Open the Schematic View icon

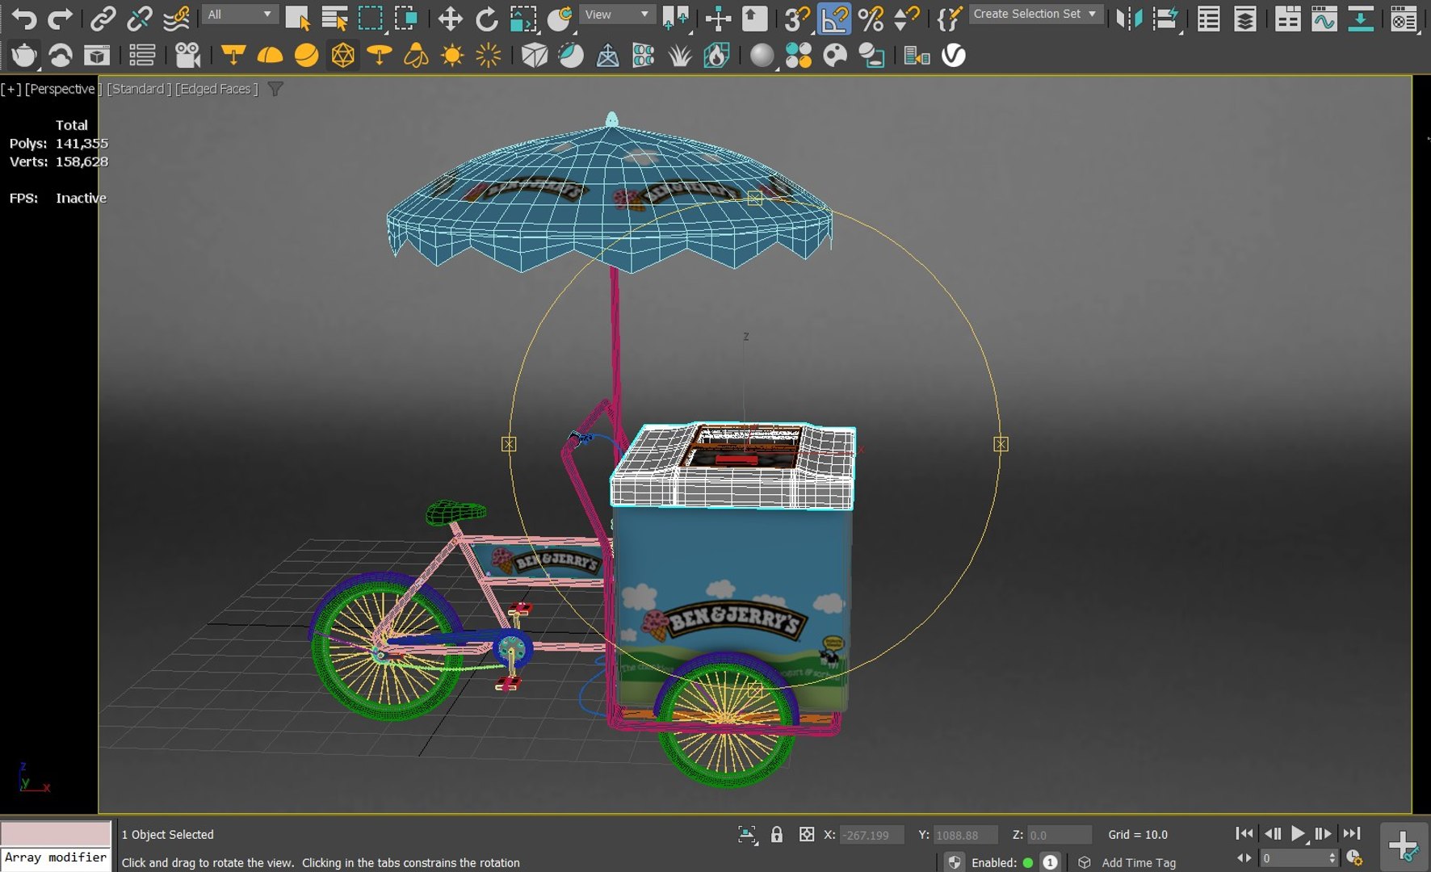(1360, 18)
